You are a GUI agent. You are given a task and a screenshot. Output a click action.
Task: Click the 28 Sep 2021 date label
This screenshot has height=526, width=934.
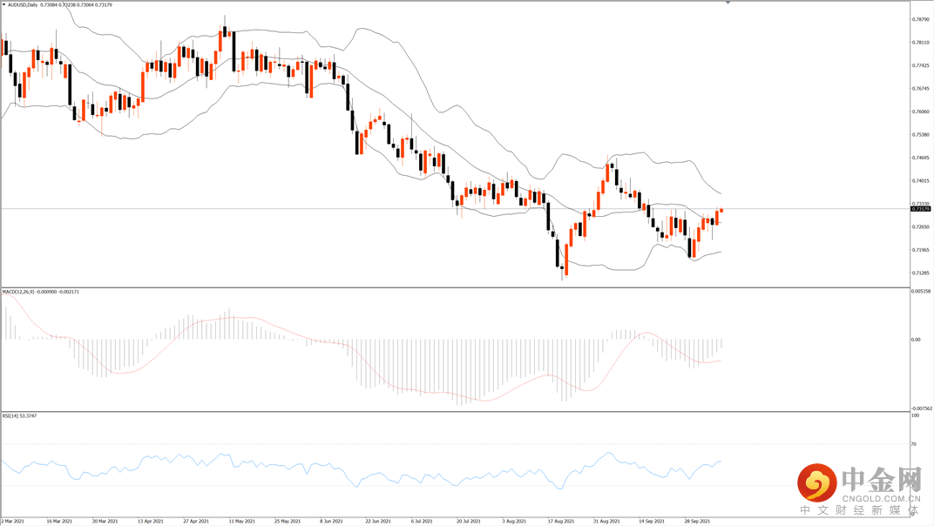point(698,522)
